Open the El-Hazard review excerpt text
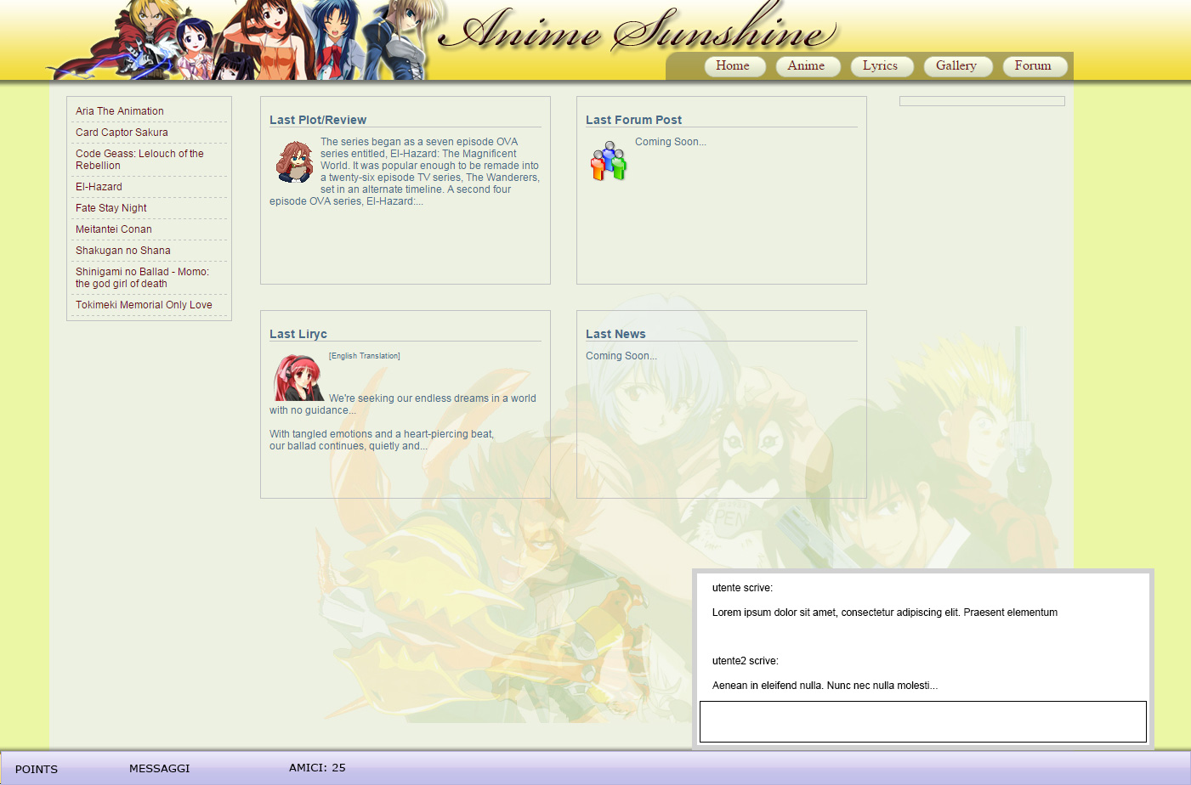Viewport: 1191px width, 785px height. [405, 172]
